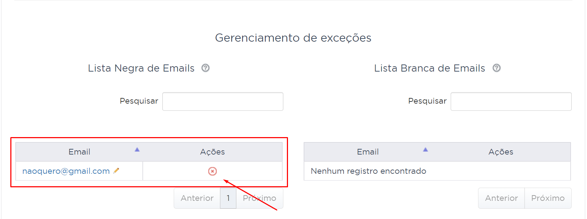
Task: Click whitelist Ações column header
Action: (x=501, y=152)
